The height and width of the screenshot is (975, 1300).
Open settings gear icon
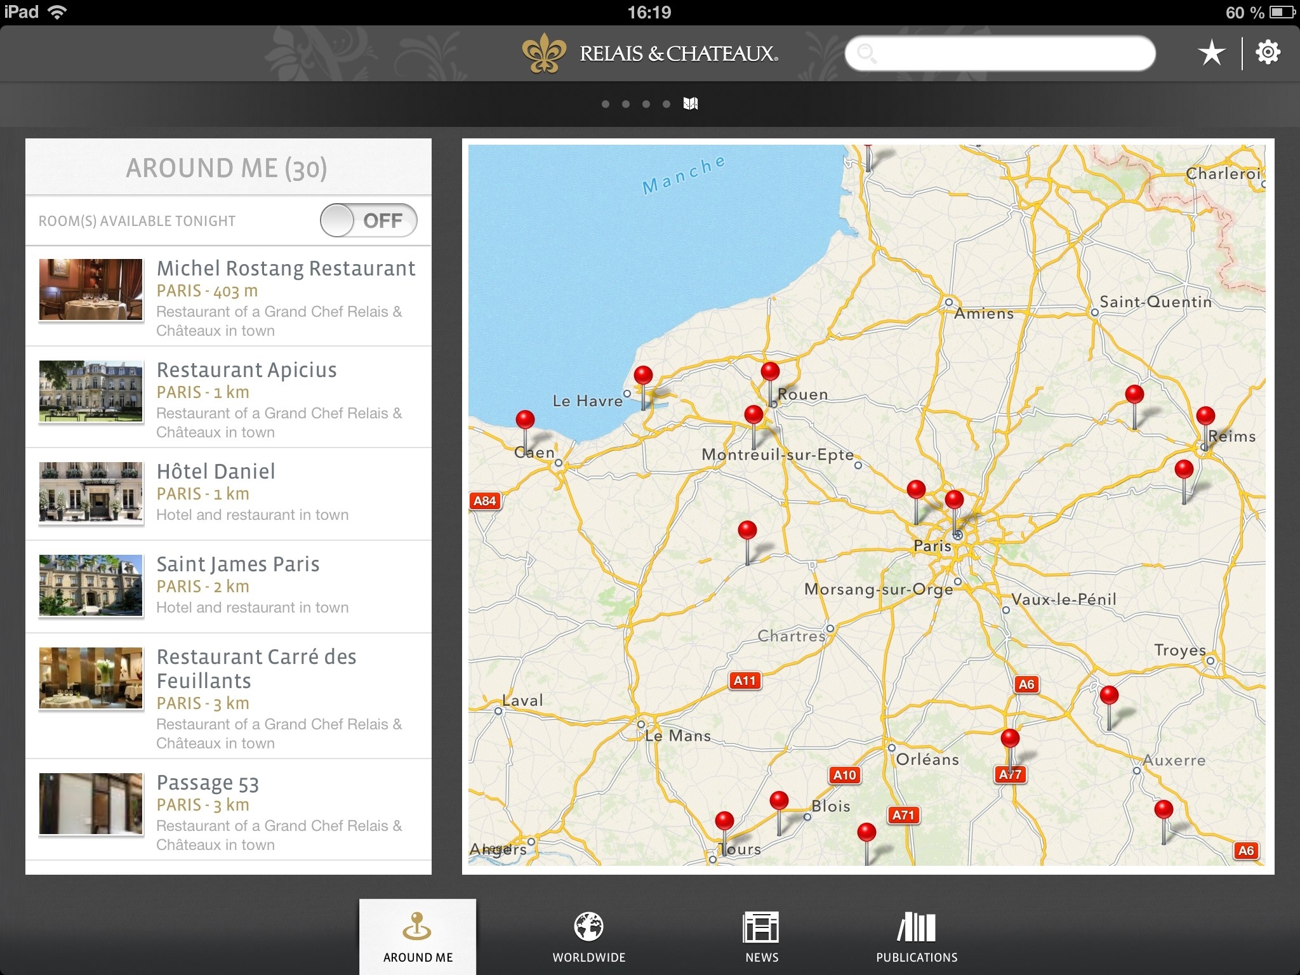1268,52
